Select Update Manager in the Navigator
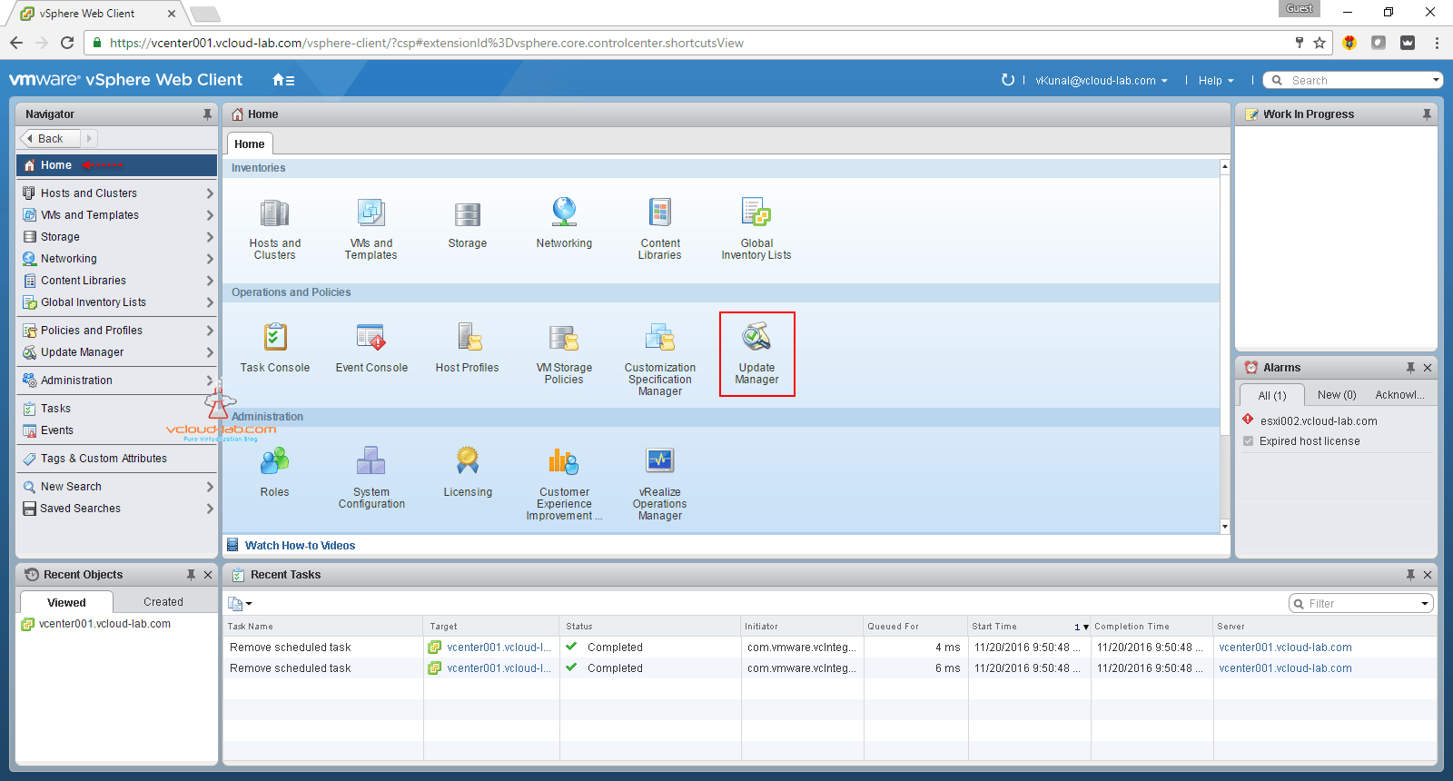 pyautogui.click(x=116, y=352)
